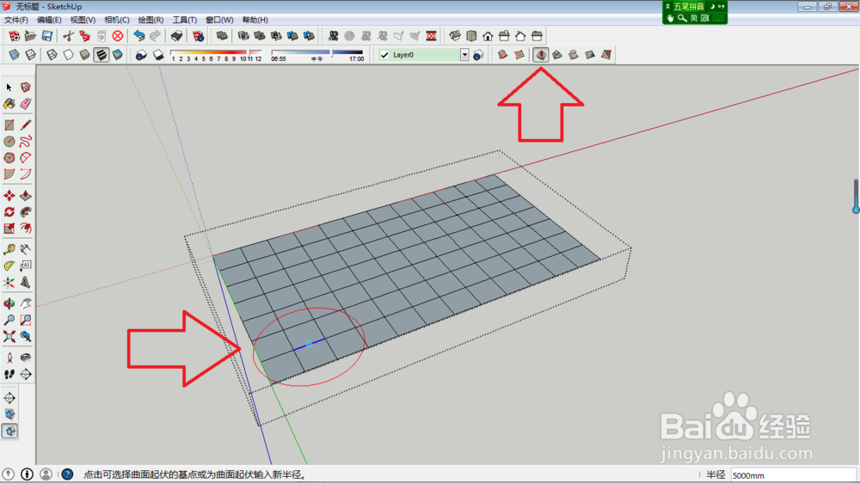The image size is (860, 483).
Task: Select the Tape Measure tool
Action: pos(9,249)
